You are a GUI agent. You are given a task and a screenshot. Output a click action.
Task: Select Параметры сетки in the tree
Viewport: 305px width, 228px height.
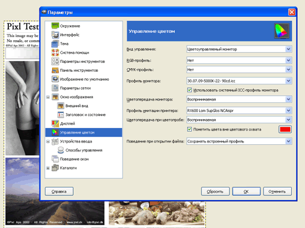click(x=75, y=88)
